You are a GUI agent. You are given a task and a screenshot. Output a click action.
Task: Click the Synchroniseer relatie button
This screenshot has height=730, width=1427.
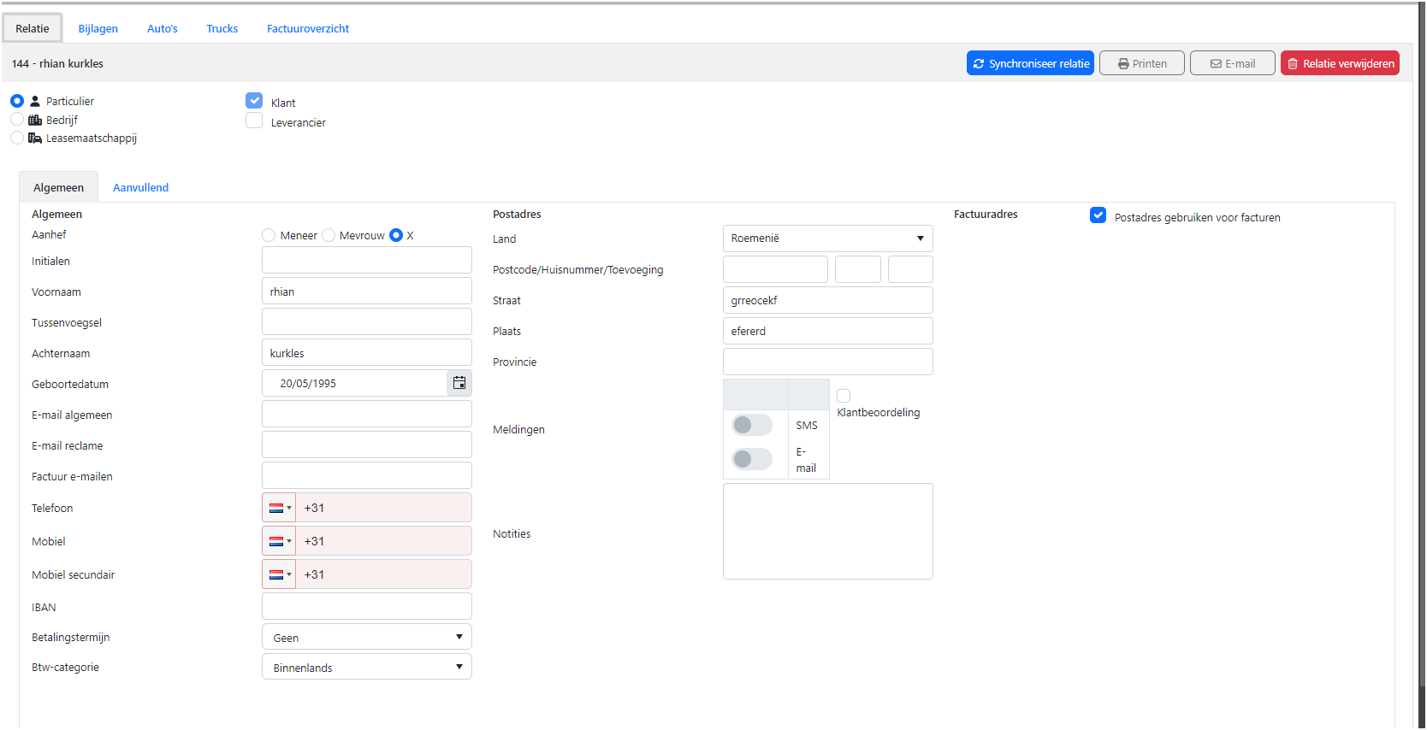[1030, 63]
